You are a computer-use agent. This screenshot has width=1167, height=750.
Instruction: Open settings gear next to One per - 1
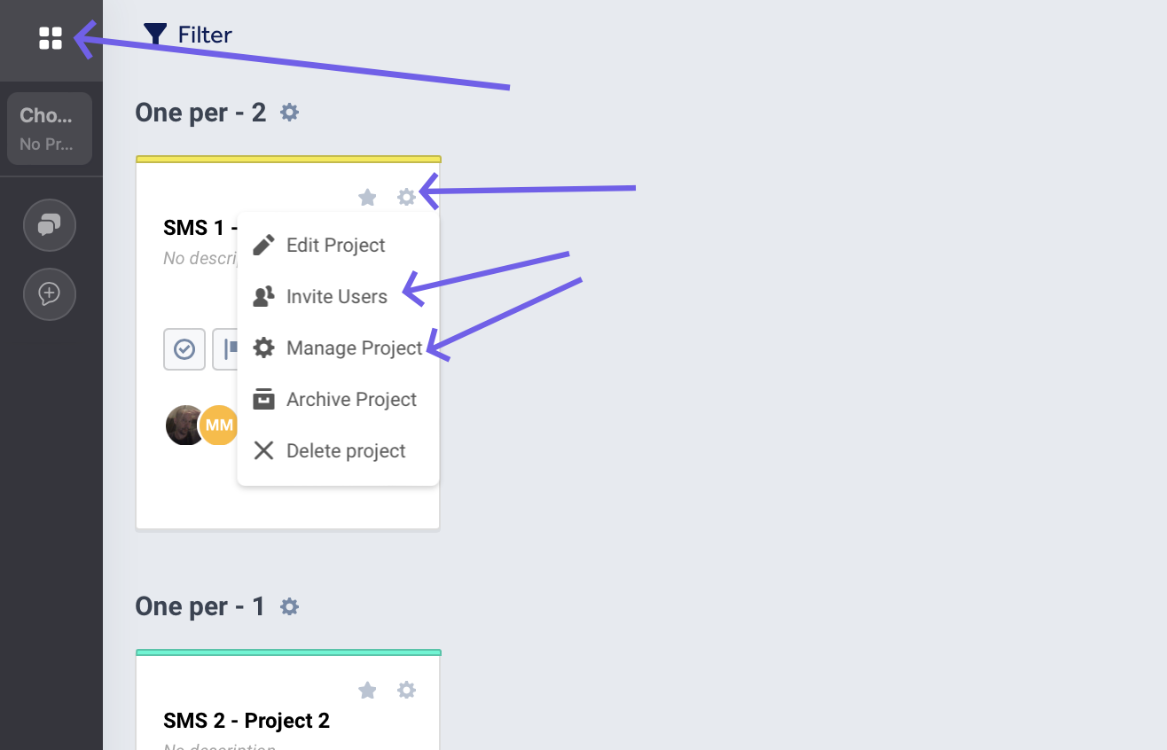[289, 606]
